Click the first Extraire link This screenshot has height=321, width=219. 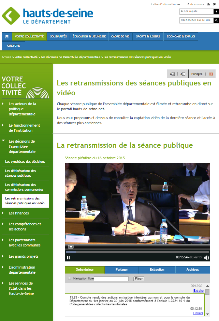(x=198, y=291)
